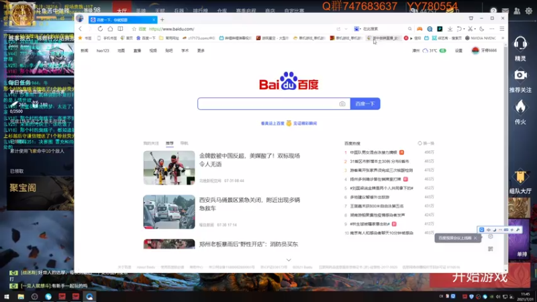The image size is (537, 302).
Task: Switch to the 我的关注 feed tab
Action: click(151, 143)
